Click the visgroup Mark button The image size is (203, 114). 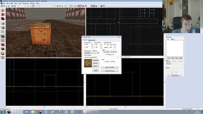pos(177,58)
